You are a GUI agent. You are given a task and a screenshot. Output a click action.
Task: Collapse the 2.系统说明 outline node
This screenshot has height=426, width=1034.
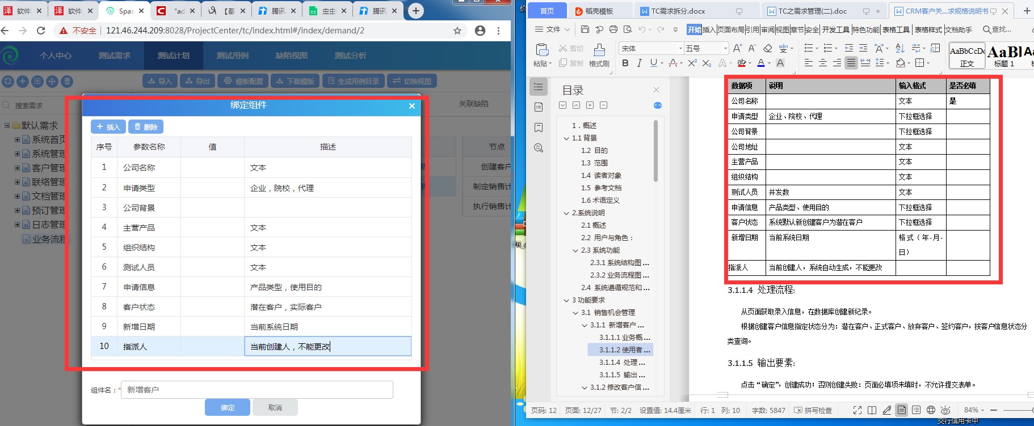click(x=566, y=213)
